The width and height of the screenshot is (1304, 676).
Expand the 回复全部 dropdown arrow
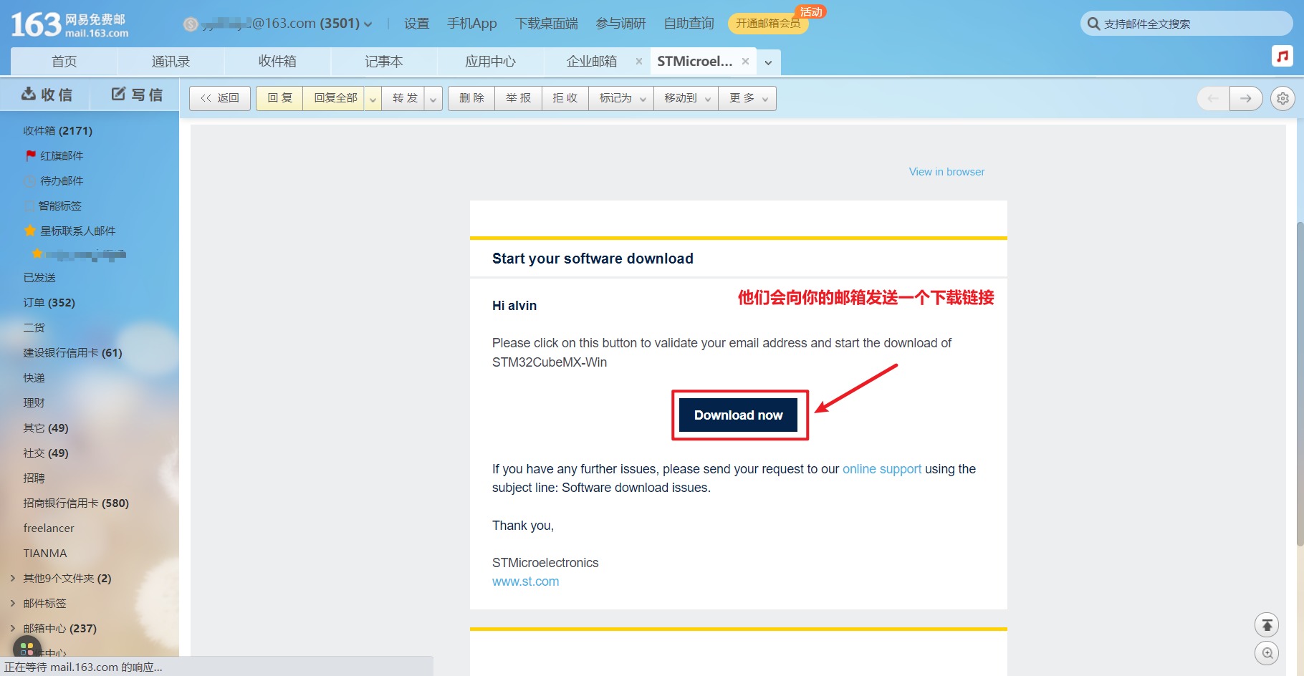click(373, 98)
